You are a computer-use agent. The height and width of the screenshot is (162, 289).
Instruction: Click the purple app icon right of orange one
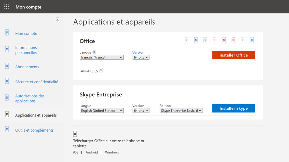(x=224, y=40)
